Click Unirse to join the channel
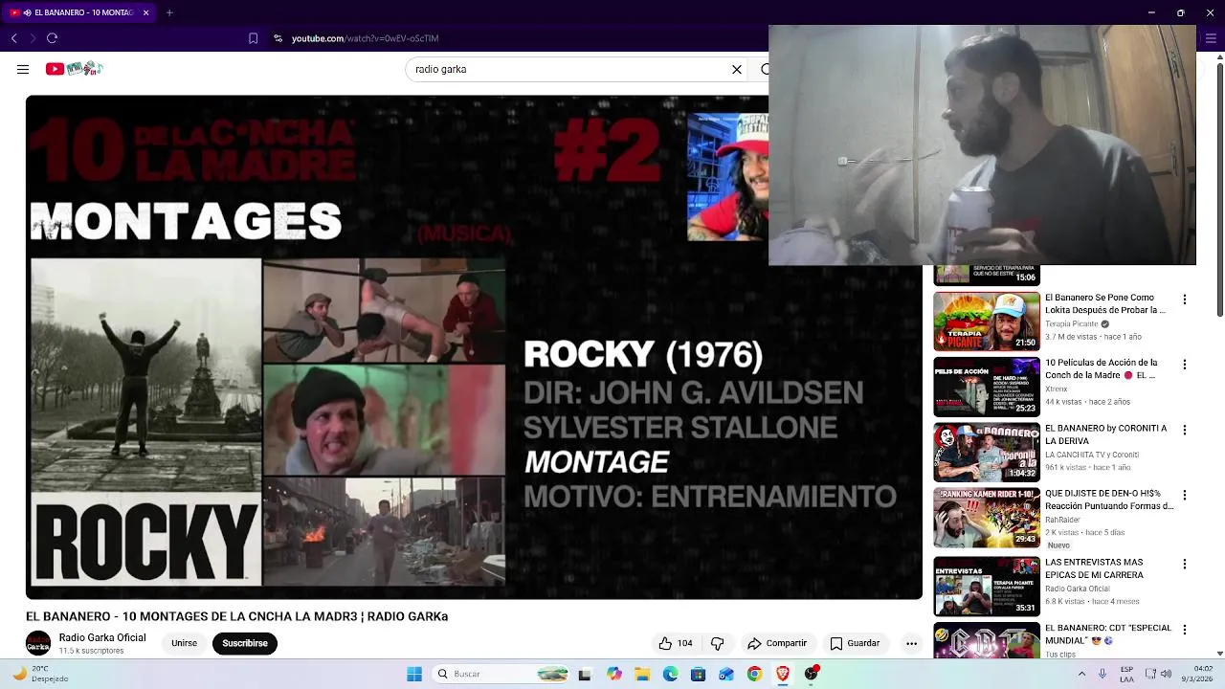The image size is (1225, 689). 184,643
